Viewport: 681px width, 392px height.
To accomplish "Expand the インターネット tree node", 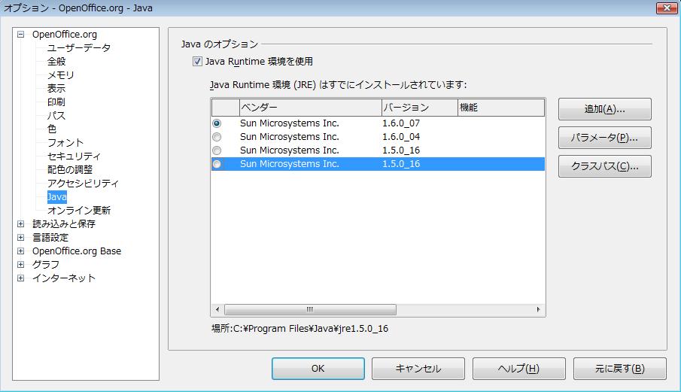I will coord(21,278).
